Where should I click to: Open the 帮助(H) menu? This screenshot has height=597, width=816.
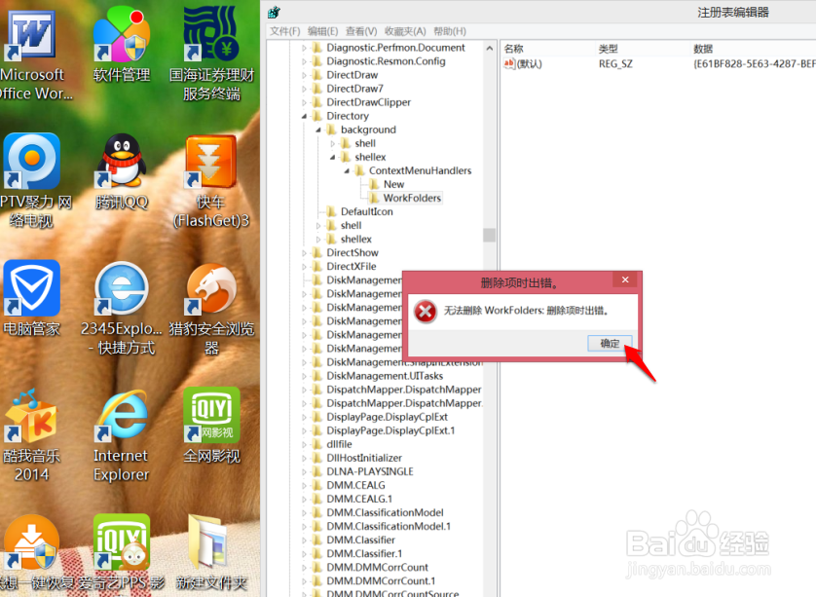pos(450,31)
